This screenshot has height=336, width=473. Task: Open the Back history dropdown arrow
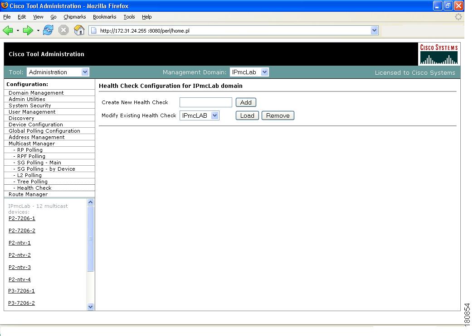pyautogui.click(x=18, y=30)
